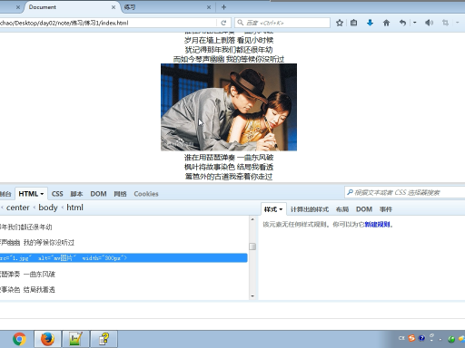Viewport: 465px width, 348px height.
Task: Close the 练习 tab
Action: pos(209,7)
